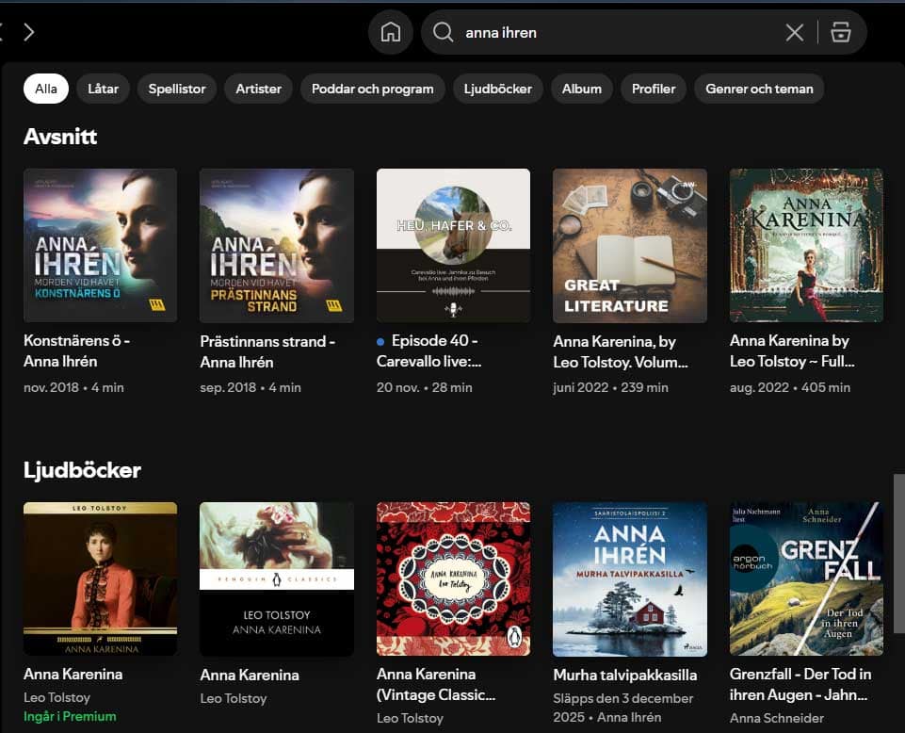Open Murha talvipakkasilla audiobook cover
Viewport: 905px width, 733px height.
[x=629, y=578]
